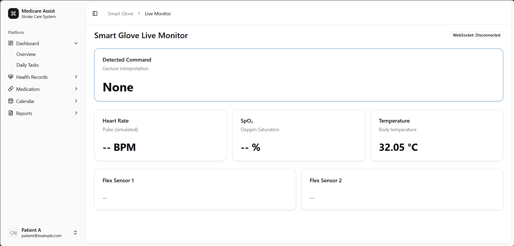This screenshot has height=246, width=514.
Task: Click the None detected command value
Action: (118, 87)
